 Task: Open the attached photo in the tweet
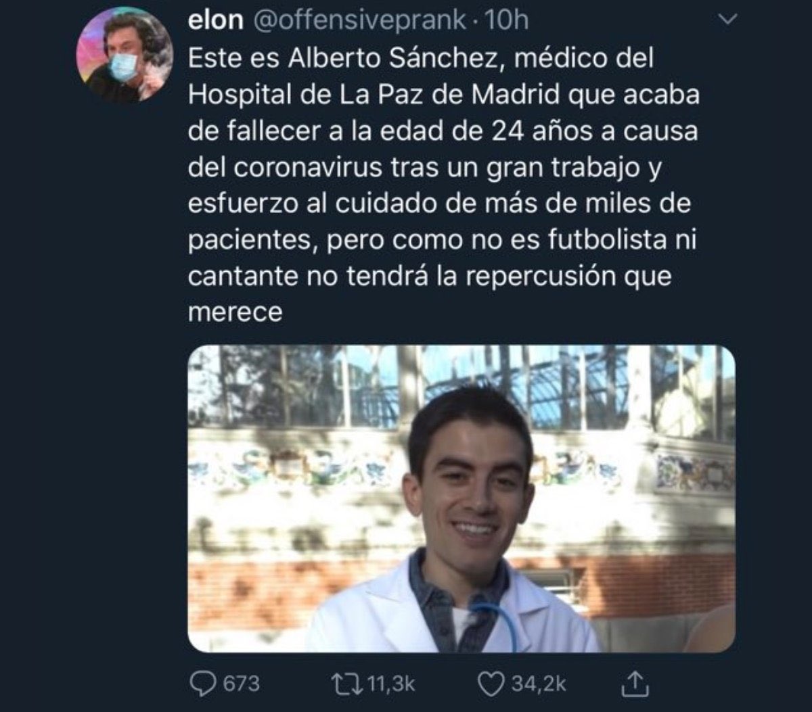pyautogui.click(x=461, y=498)
